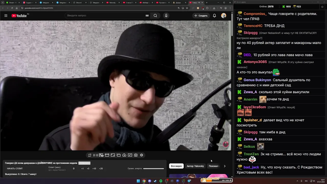The width and height of the screenshot is (327, 184).
Task: Switch to the Русская browser tab
Action: point(162,3)
